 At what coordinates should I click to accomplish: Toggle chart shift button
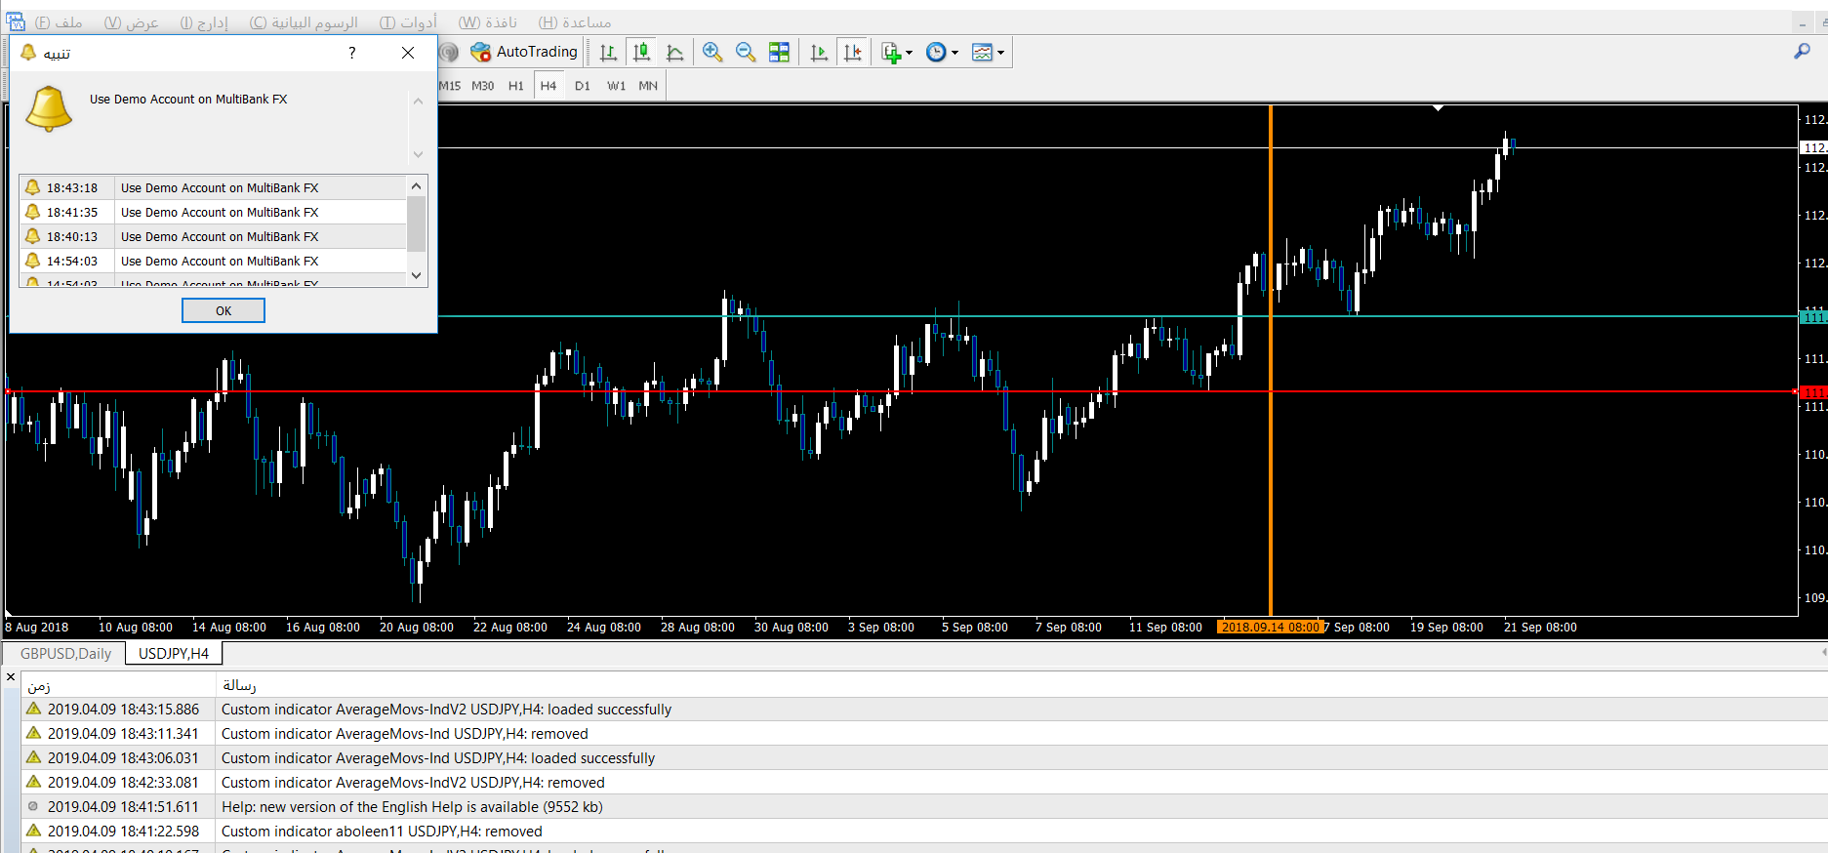pyautogui.click(x=852, y=53)
